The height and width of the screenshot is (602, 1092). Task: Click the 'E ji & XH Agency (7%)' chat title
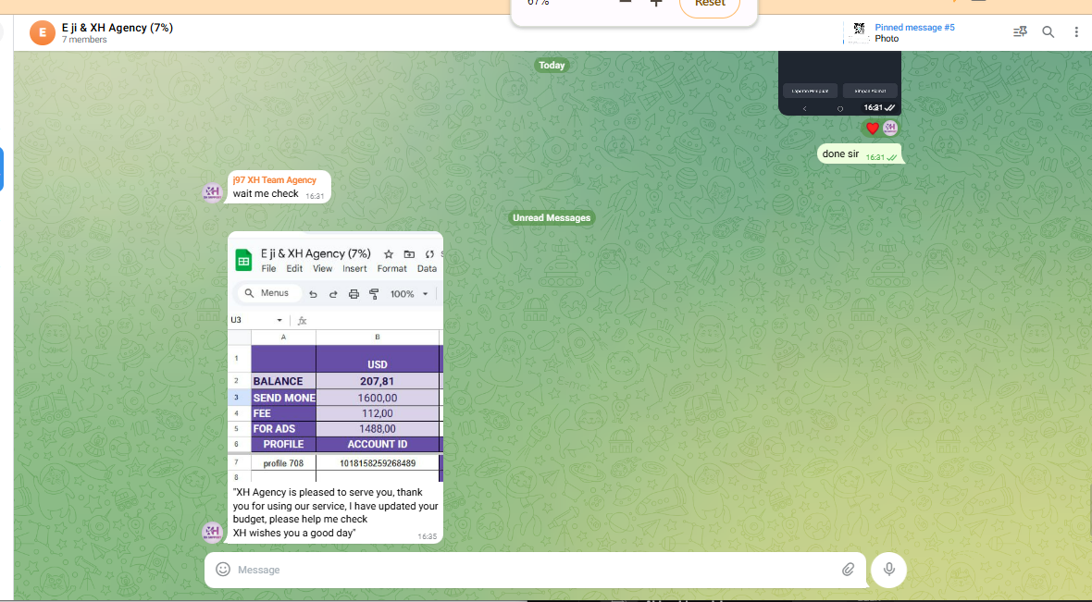pos(118,28)
